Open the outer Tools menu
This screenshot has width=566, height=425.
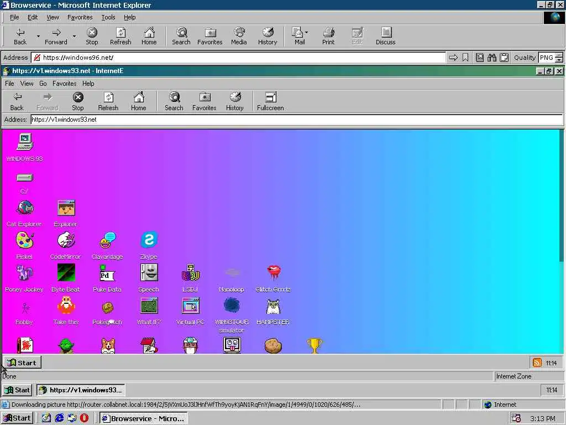pyautogui.click(x=108, y=17)
